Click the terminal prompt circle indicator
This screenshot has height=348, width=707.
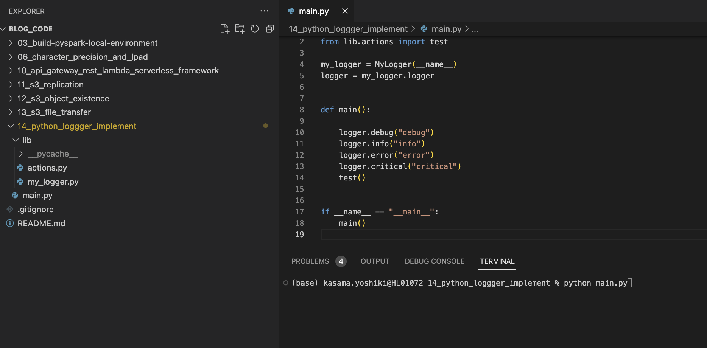(x=286, y=283)
